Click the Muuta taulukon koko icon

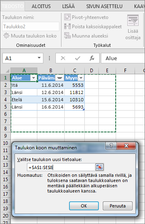point(6,36)
